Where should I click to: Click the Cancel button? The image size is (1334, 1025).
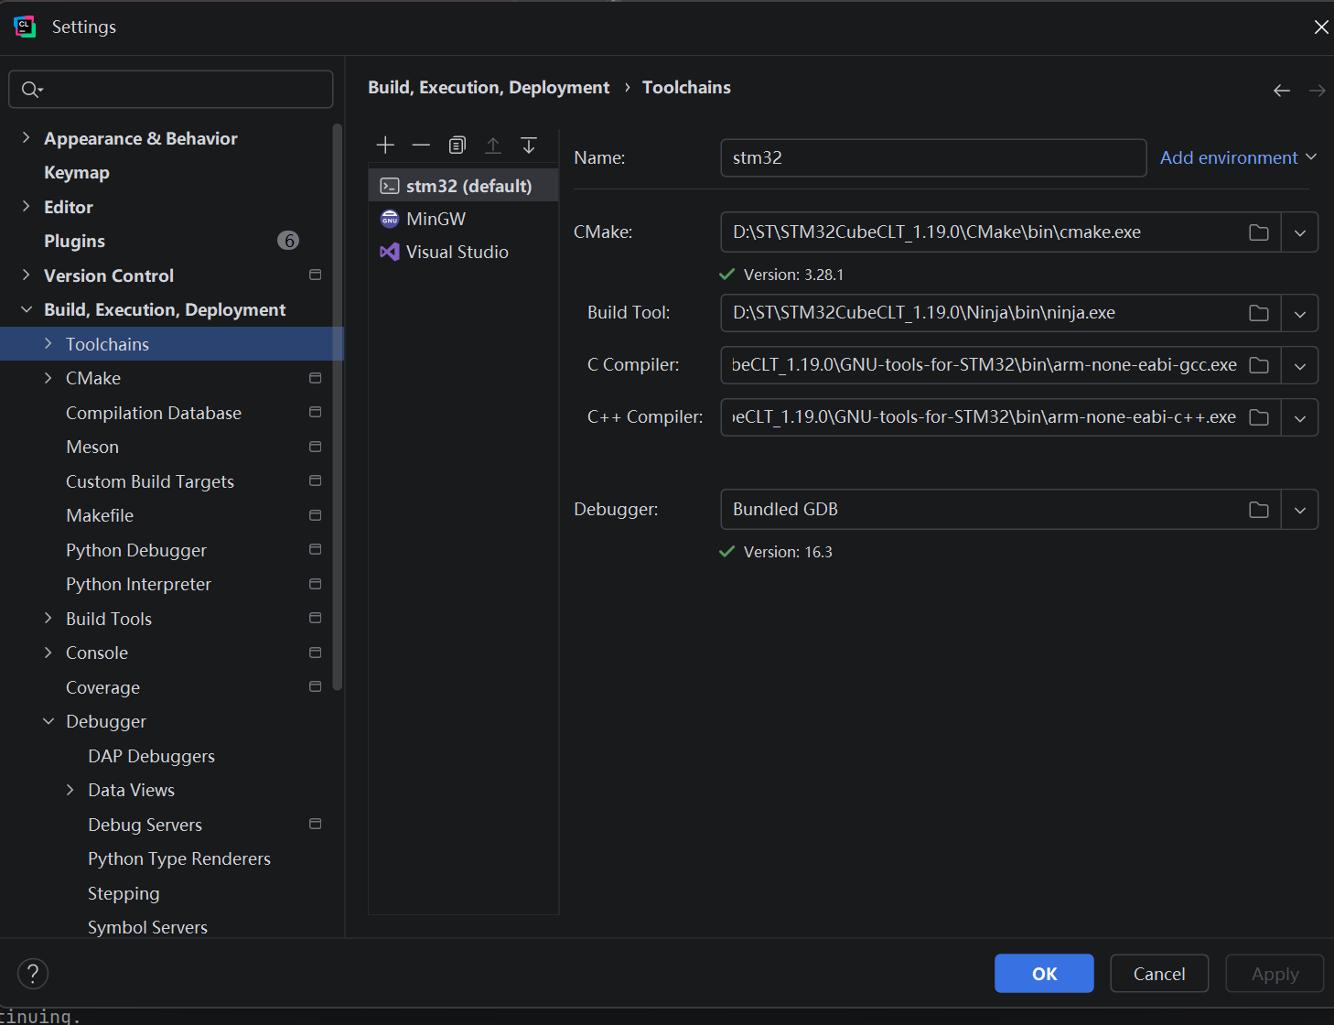[x=1159, y=973]
